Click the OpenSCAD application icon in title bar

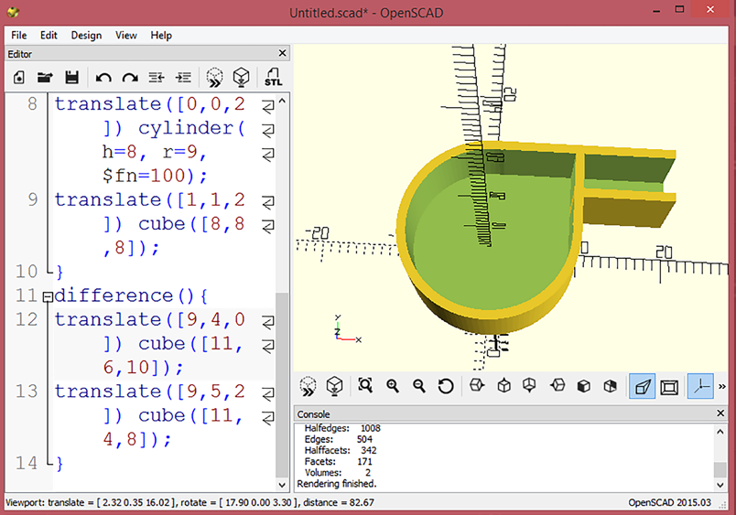(13, 12)
